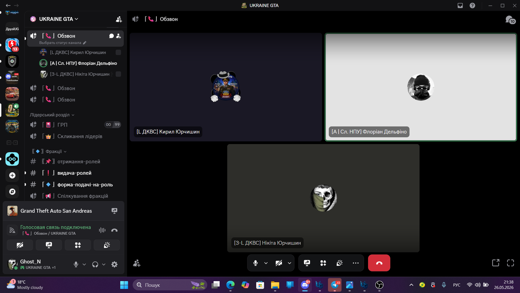
Task: Focus the Флоріан Дельфіно video tile
Action: coord(421,87)
